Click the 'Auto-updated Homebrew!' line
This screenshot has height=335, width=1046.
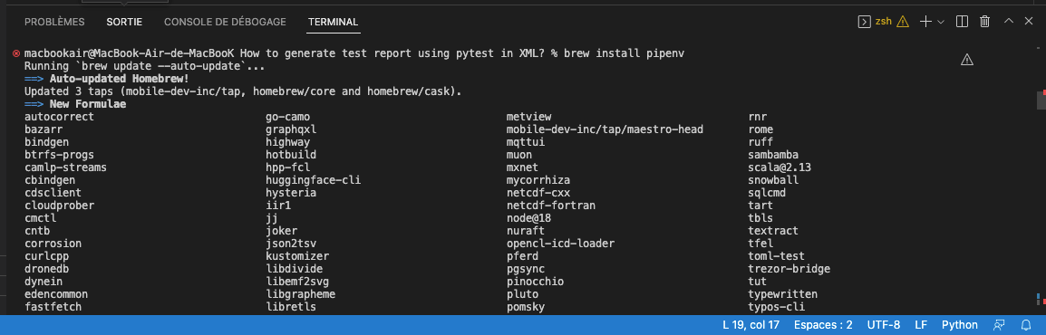click(119, 79)
